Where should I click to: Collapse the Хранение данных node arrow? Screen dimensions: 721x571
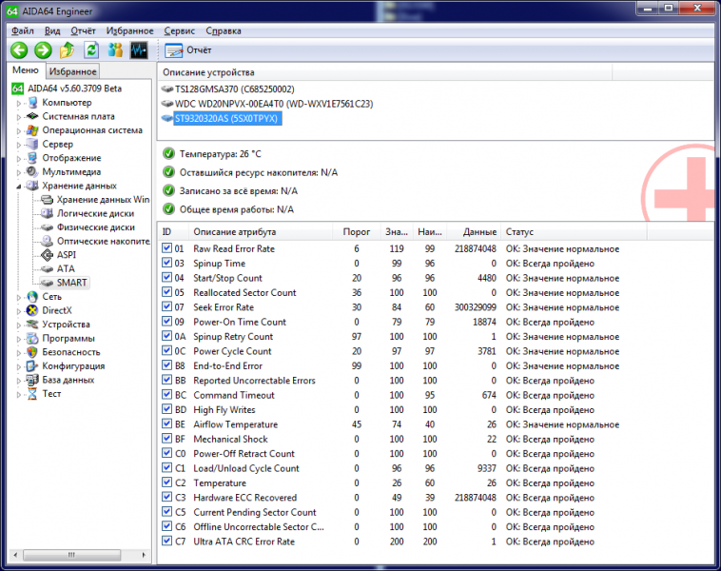(19, 187)
